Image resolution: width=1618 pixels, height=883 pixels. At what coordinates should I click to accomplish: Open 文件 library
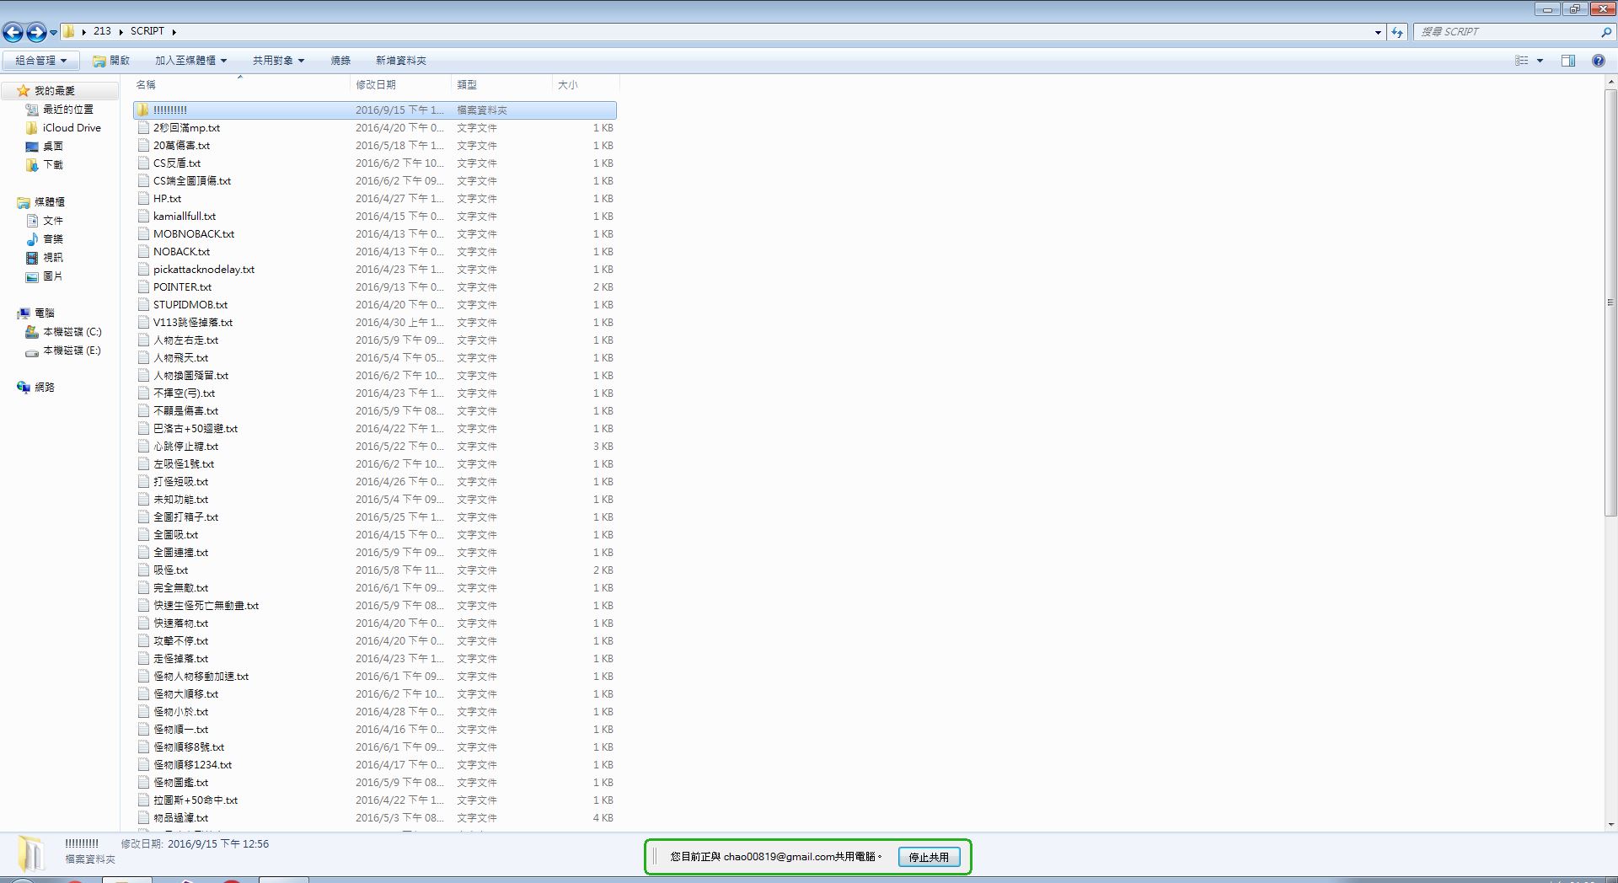pos(53,221)
